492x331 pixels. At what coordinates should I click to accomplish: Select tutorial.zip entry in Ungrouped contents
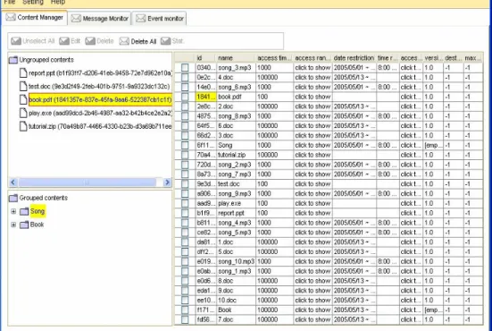point(100,126)
